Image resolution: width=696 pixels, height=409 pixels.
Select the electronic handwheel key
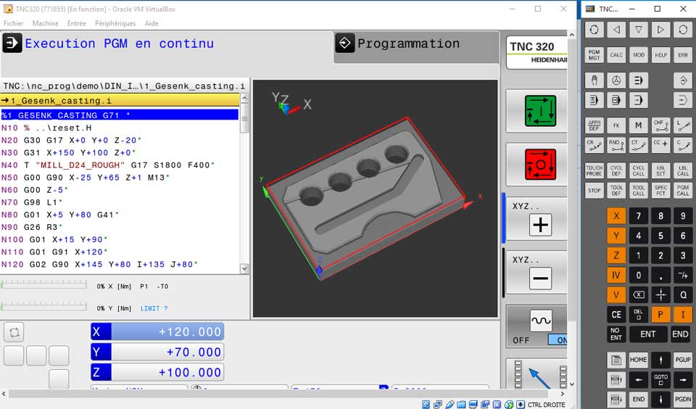616,80
